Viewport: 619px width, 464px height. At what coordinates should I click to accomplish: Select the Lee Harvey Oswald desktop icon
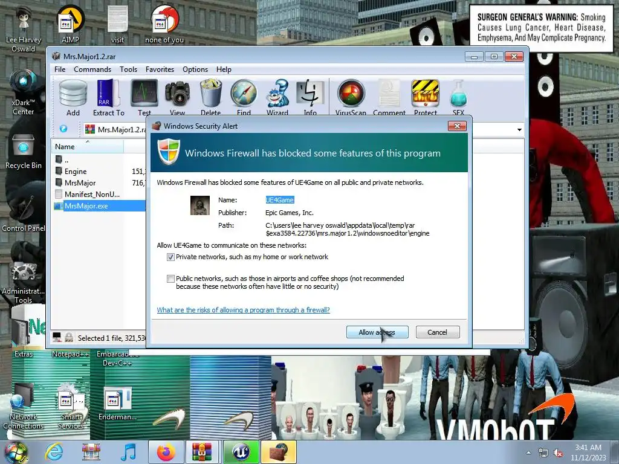(24, 28)
